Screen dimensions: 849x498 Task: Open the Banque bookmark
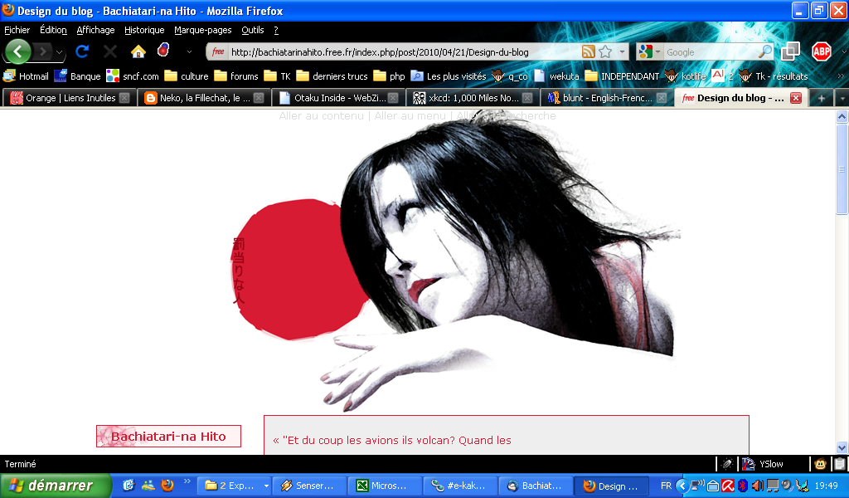click(77, 76)
